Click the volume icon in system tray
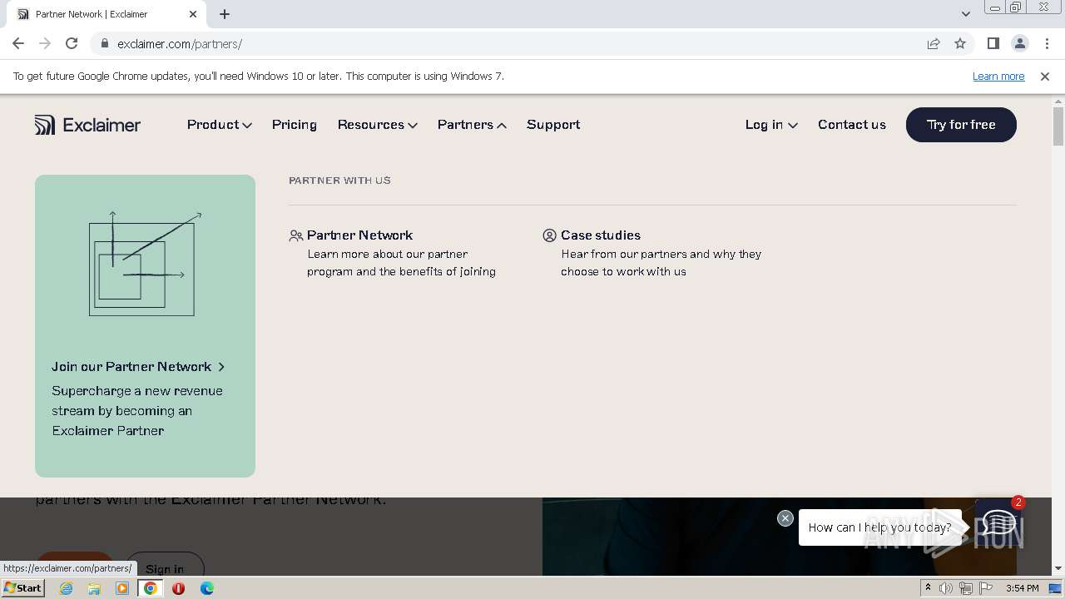 [946, 588]
